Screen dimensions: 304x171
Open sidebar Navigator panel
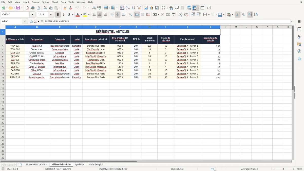tap(299, 51)
